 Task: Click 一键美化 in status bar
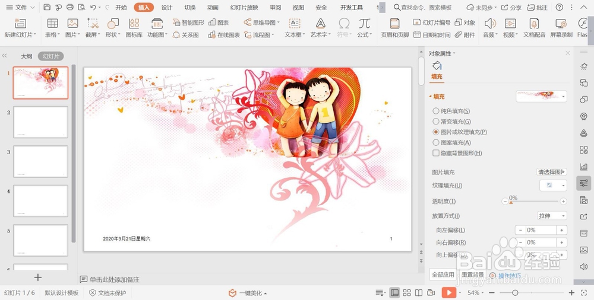pyautogui.click(x=248, y=293)
